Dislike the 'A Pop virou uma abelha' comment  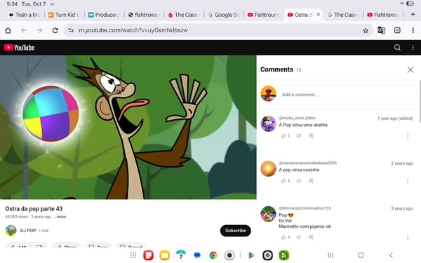(x=299, y=136)
